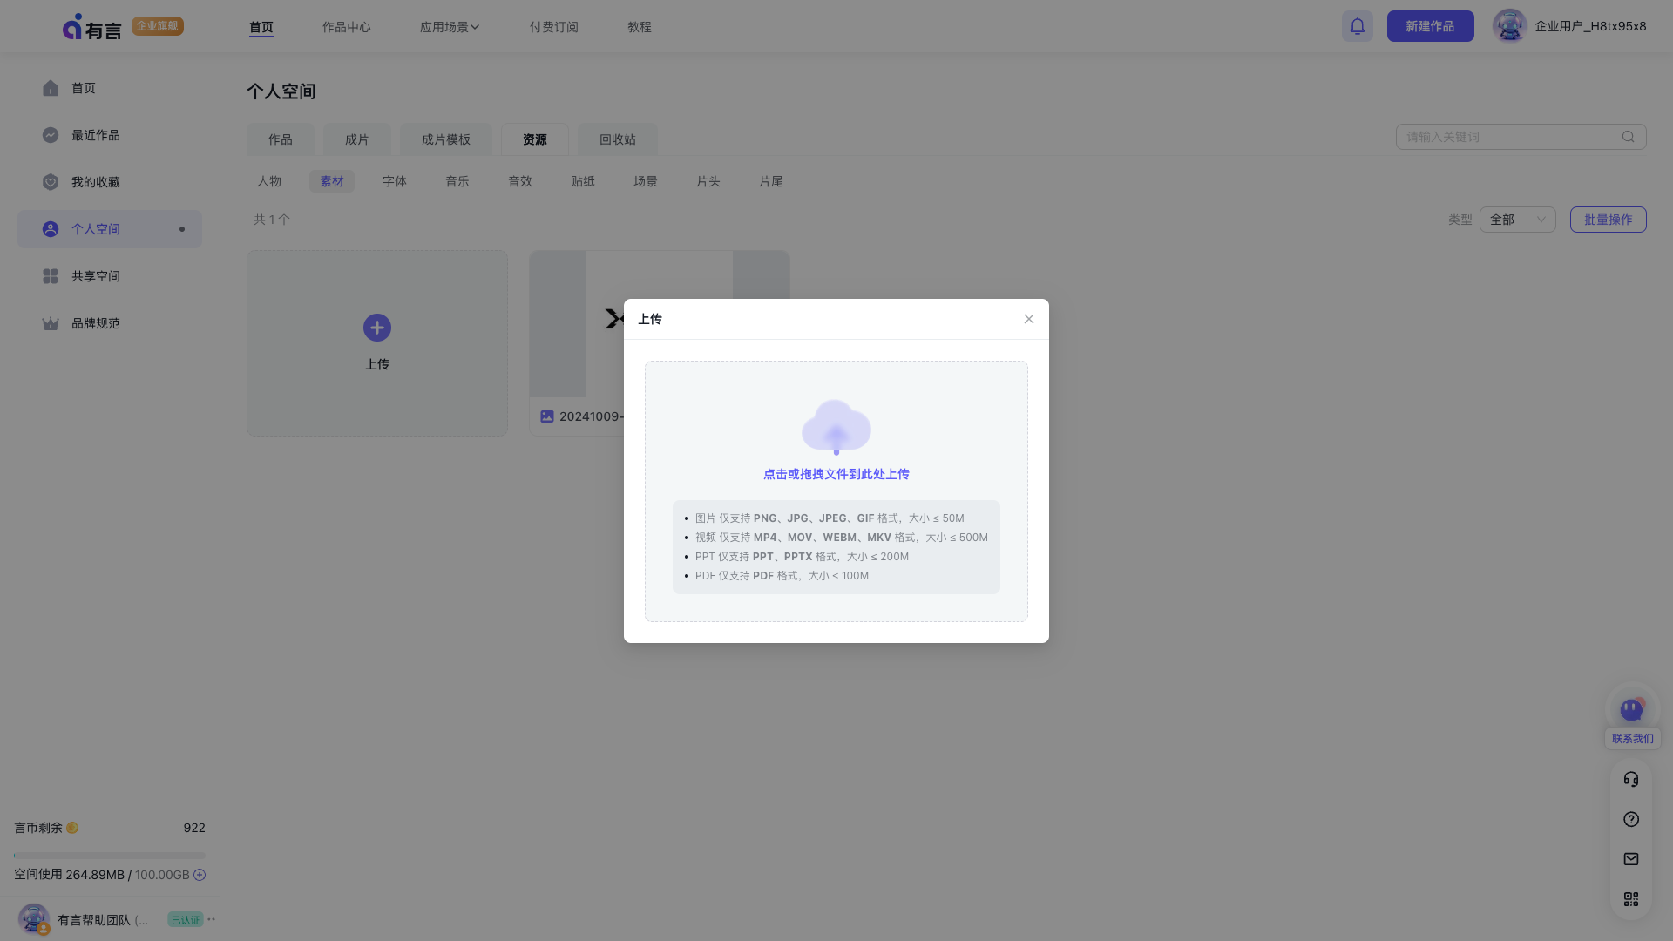This screenshot has height=941, width=1673.
Task: Switch to the 成片模板 tab
Action: (446, 139)
